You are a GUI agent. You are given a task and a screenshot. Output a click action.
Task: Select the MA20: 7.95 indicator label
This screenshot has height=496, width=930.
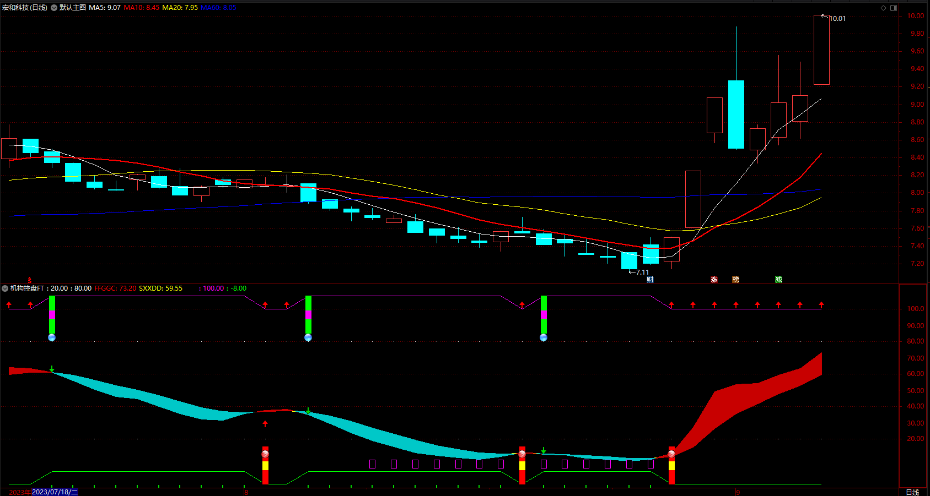180,8
